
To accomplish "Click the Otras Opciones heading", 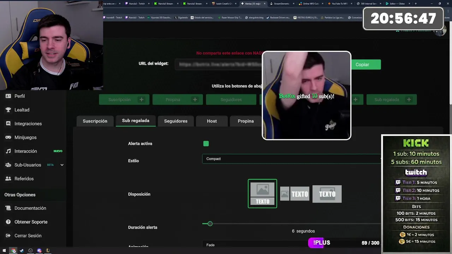I will tap(20, 195).
